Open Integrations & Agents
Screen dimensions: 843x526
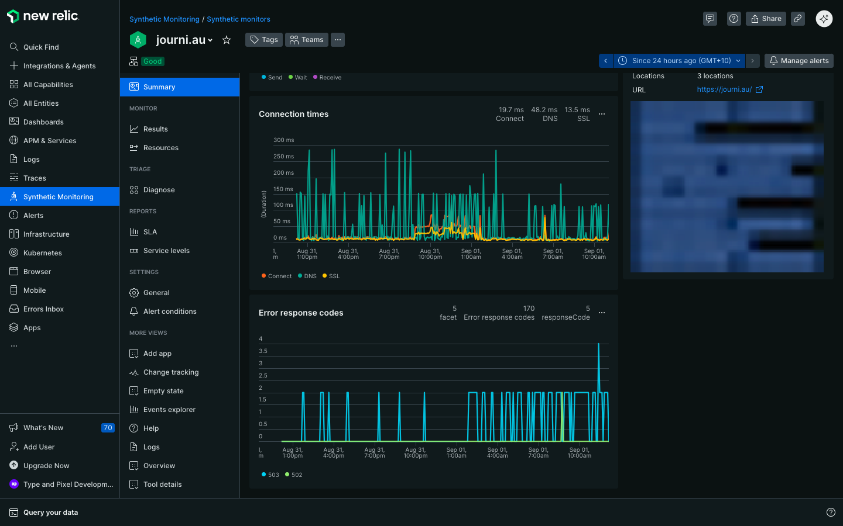[59, 66]
